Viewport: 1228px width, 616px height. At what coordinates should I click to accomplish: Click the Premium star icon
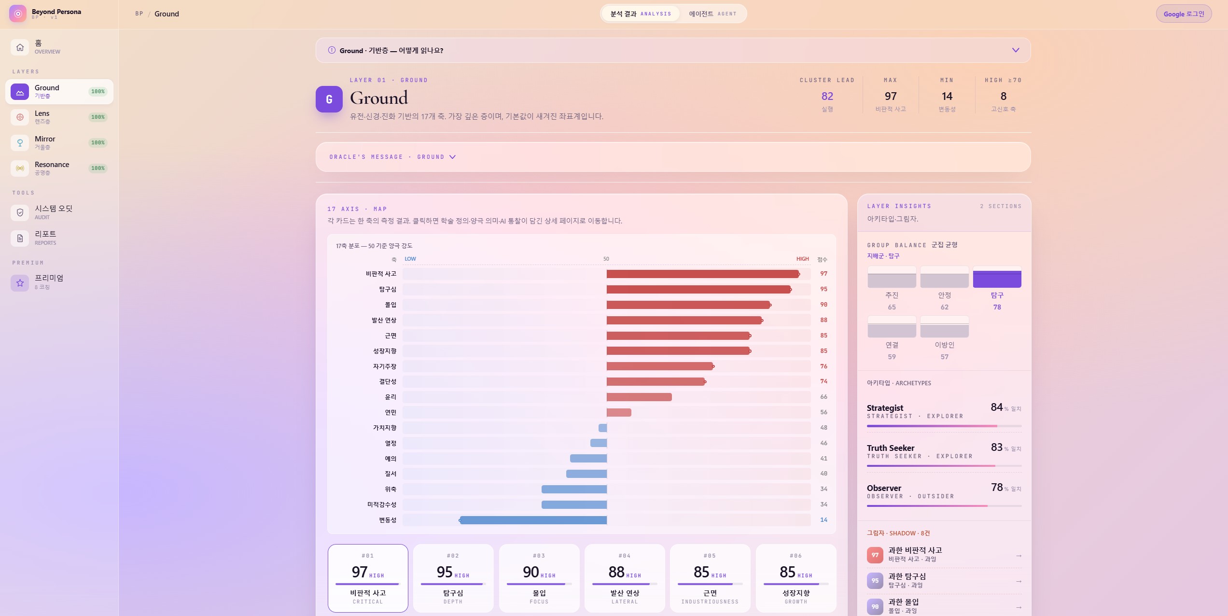tap(20, 282)
